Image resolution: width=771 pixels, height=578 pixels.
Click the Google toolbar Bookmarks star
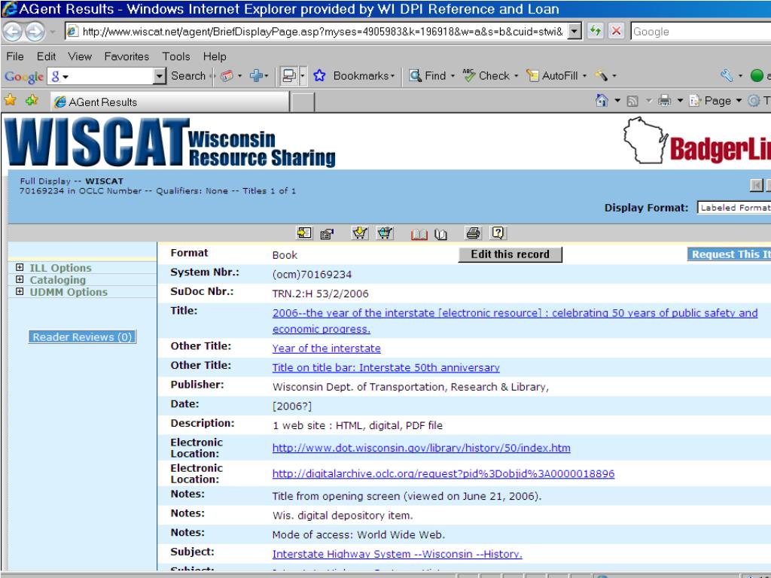(x=319, y=76)
